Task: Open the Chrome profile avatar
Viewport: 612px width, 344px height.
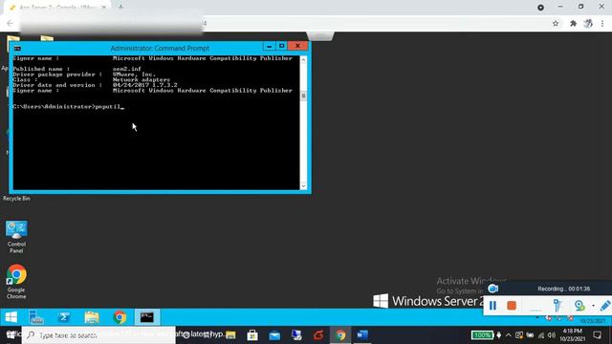Action: (x=588, y=23)
